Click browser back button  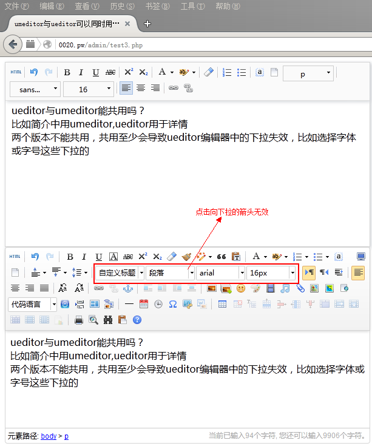[x=13, y=44]
